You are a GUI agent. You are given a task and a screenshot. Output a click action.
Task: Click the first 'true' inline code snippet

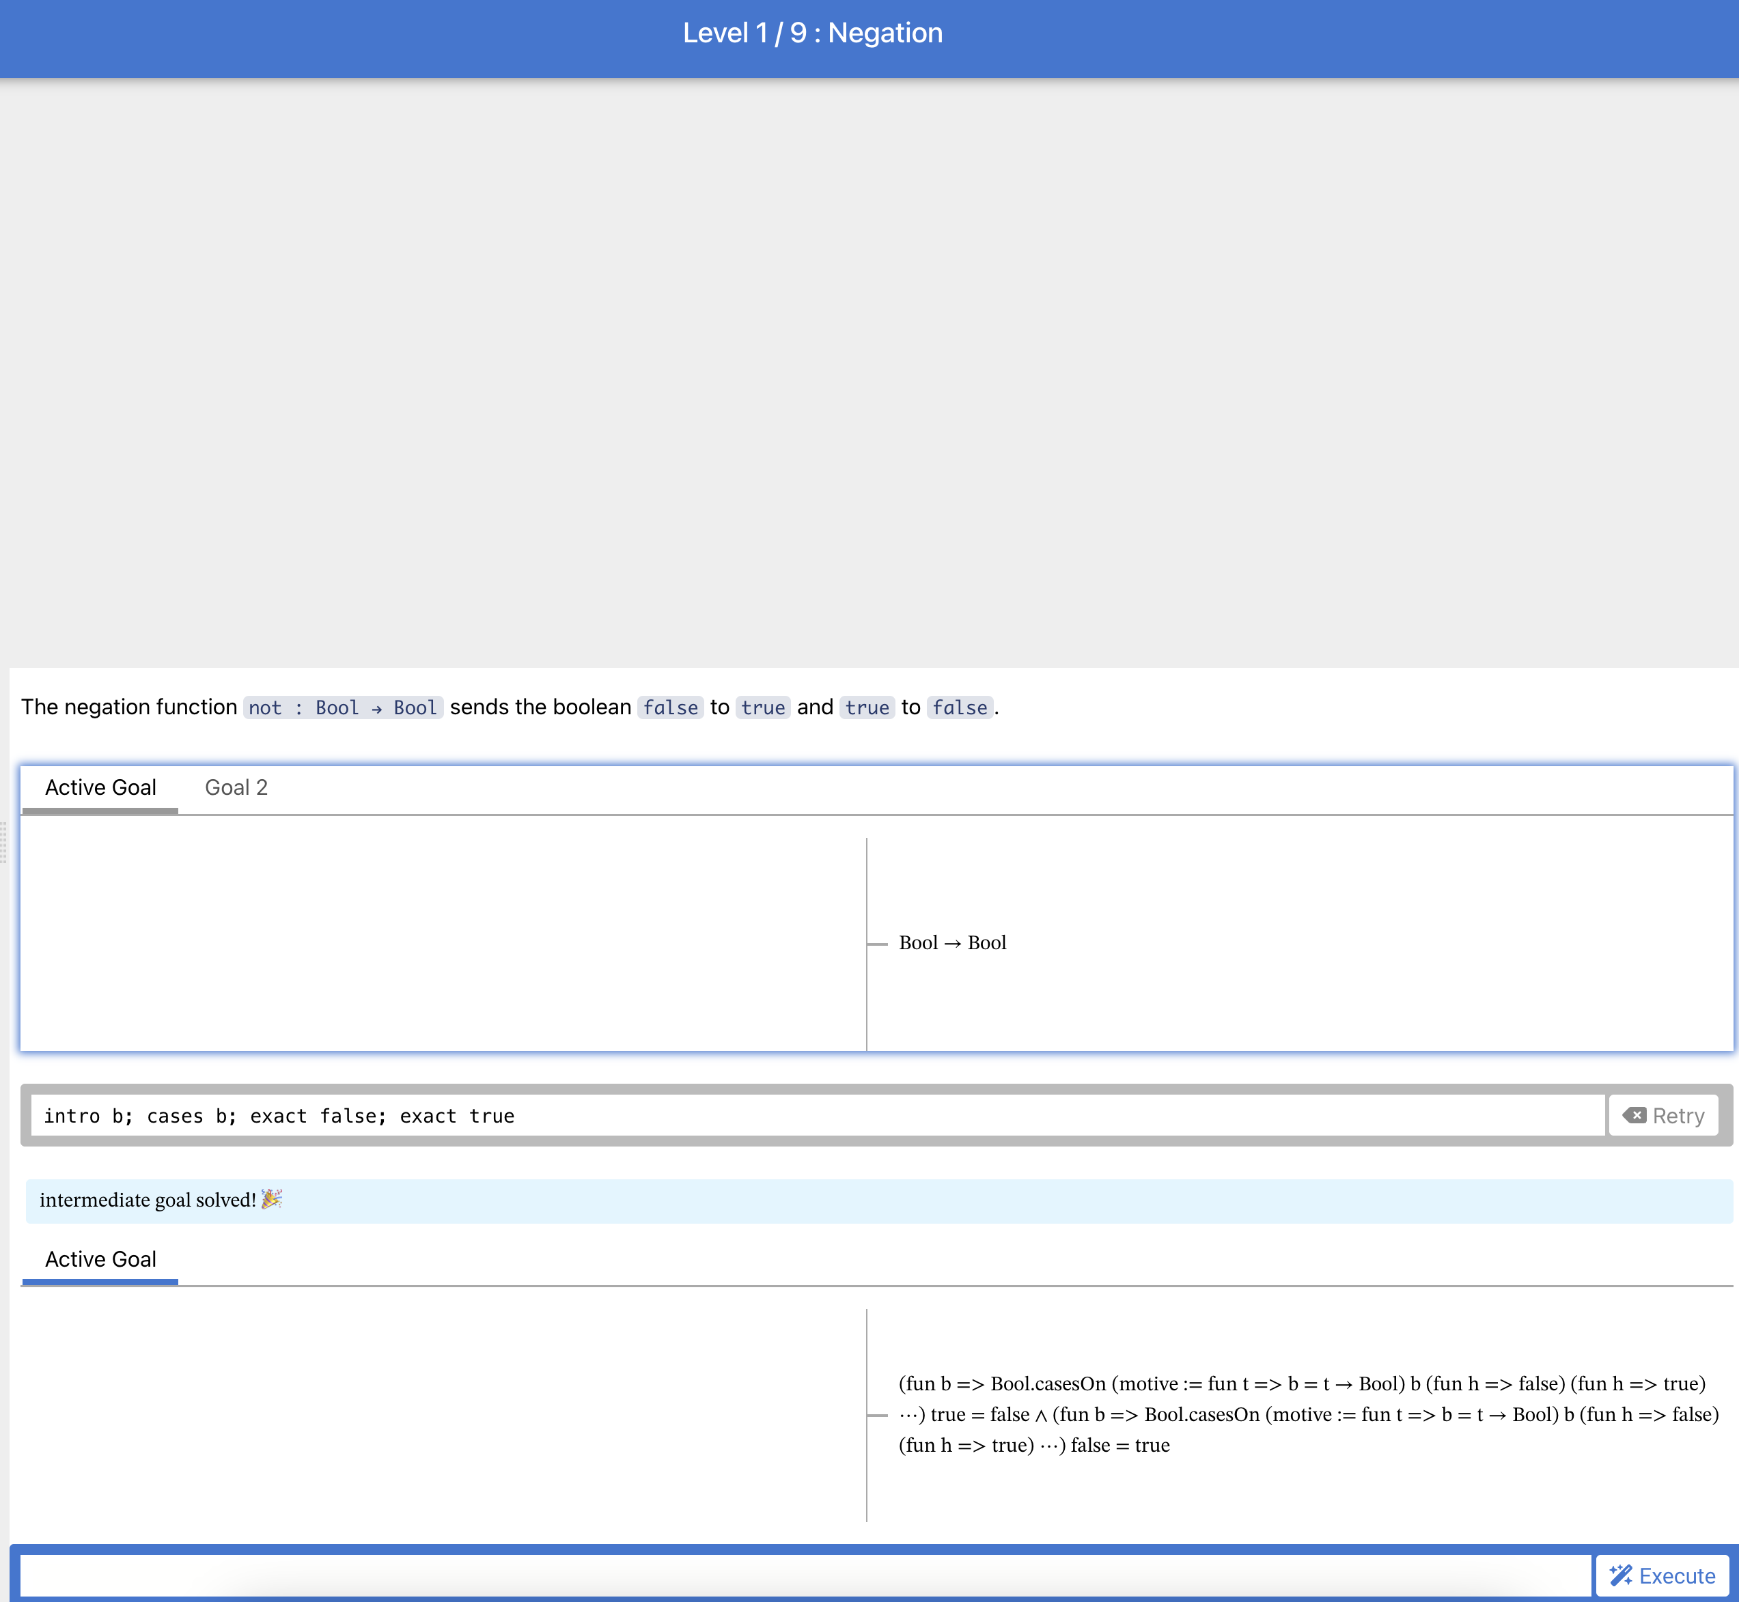click(x=763, y=707)
